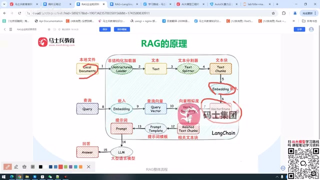Click the basket-shaped tool in annotation bar

point(24,166)
